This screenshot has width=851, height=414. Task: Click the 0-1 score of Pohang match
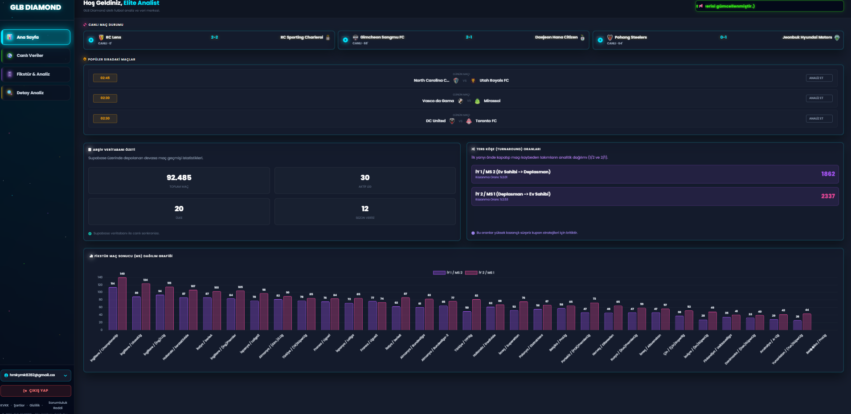click(724, 37)
